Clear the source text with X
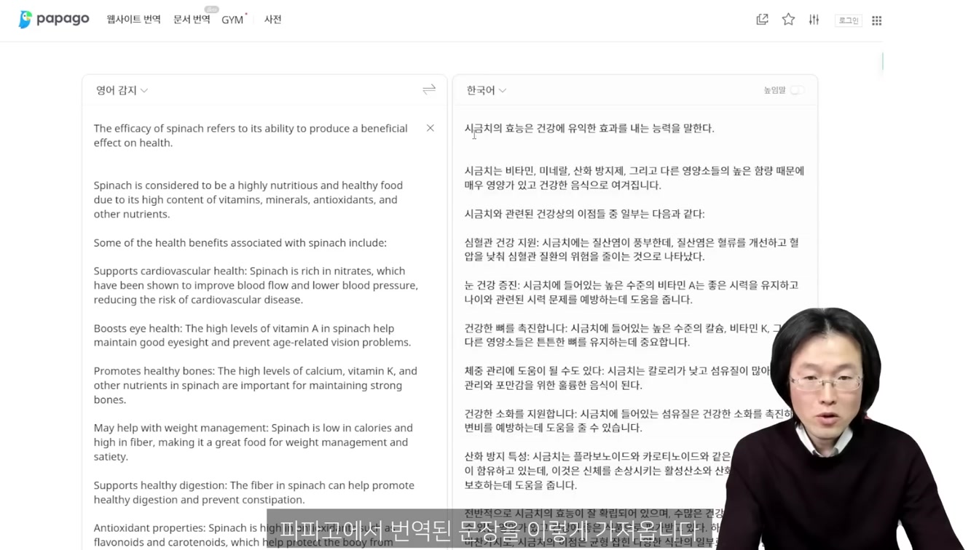Image resolution: width=979 pixels, height=550 pixels. click(430, 128)
